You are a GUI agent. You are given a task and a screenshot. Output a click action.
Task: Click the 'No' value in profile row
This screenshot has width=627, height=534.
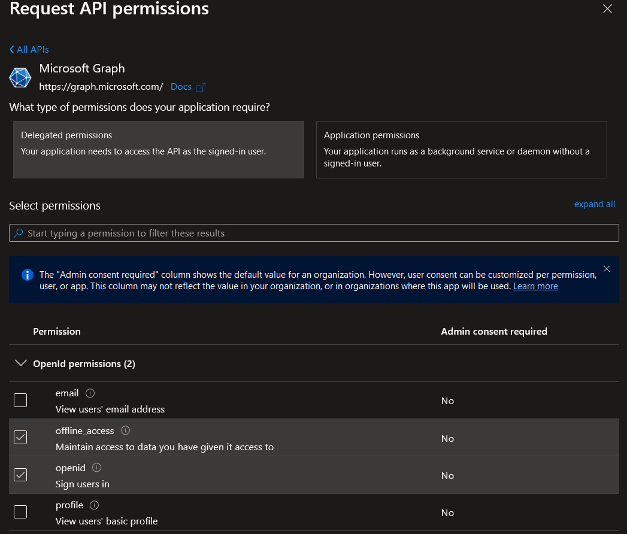tap(447, 513)
